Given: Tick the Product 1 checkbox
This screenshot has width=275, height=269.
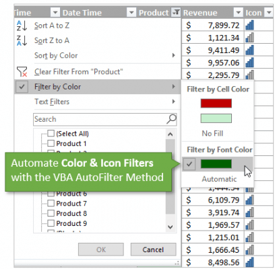Looking at the screenshot, I should (x=51, y=143).
